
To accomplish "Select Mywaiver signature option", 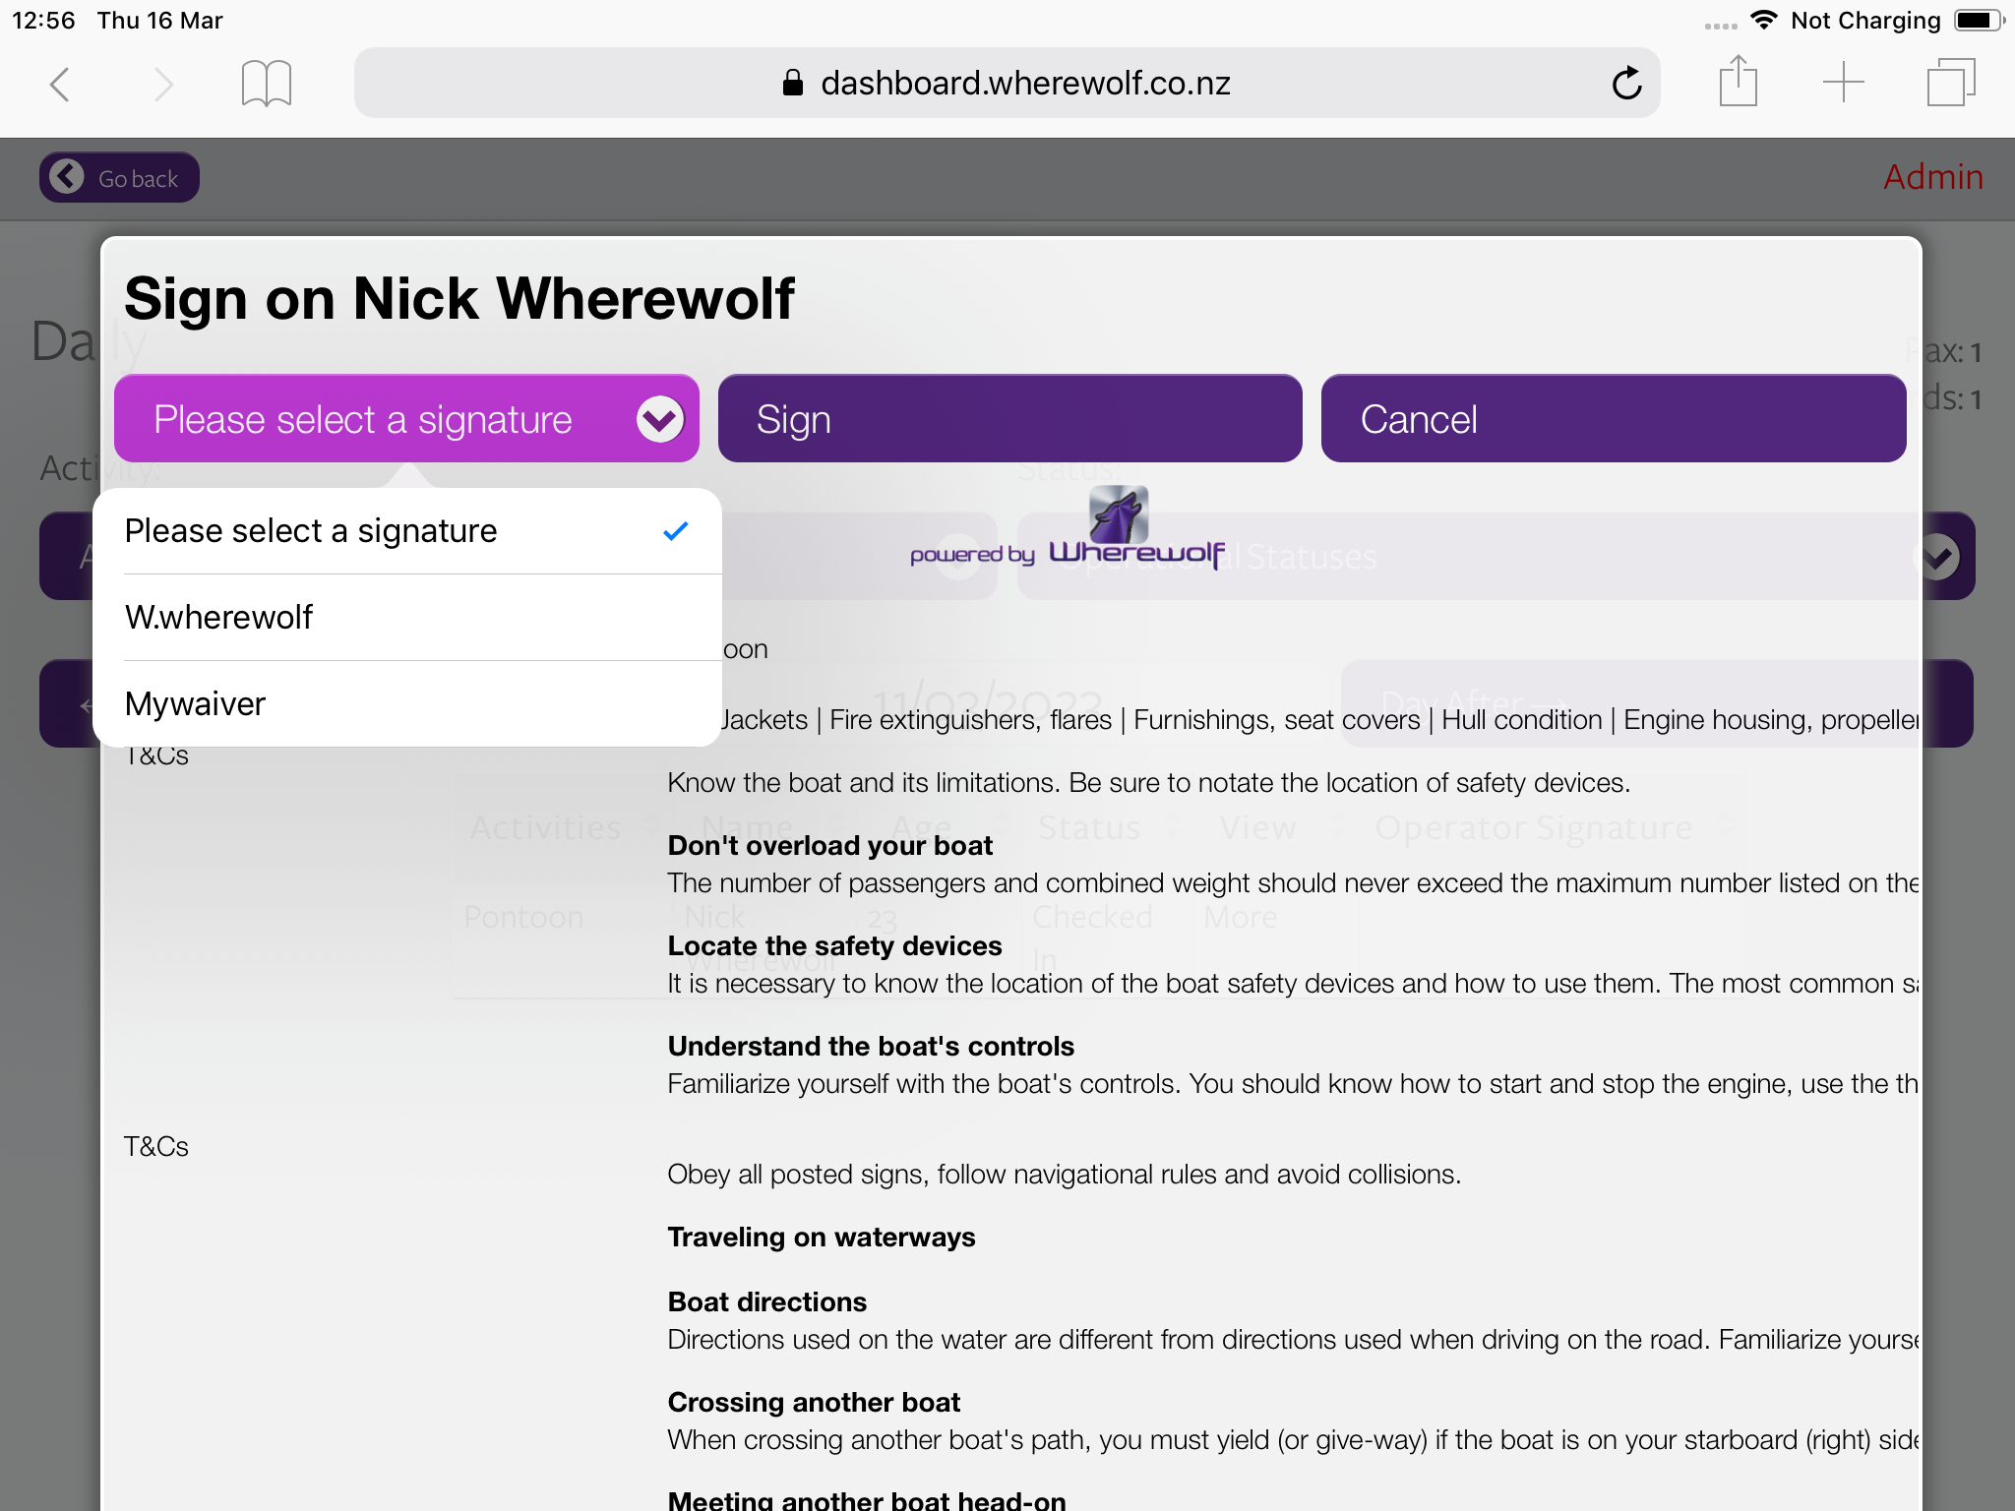I will [x=406, y=704].
